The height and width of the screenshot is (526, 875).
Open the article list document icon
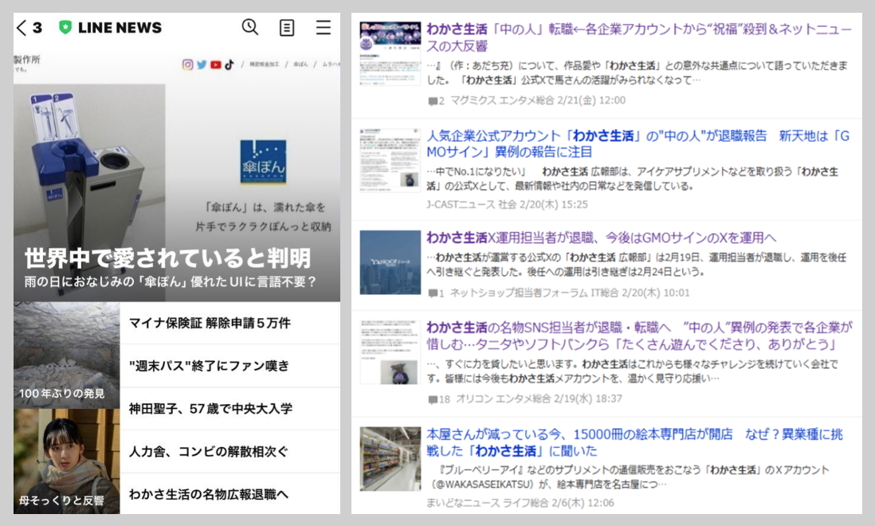click(287, 28)
